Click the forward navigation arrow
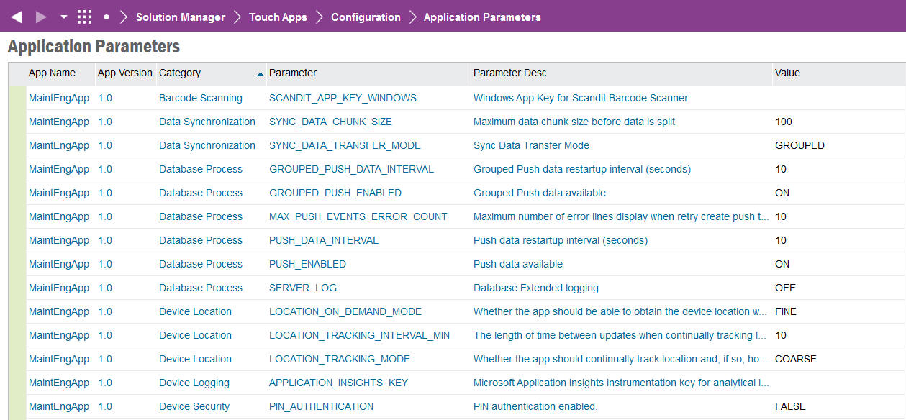906x420 pixels. coord(42,17)
